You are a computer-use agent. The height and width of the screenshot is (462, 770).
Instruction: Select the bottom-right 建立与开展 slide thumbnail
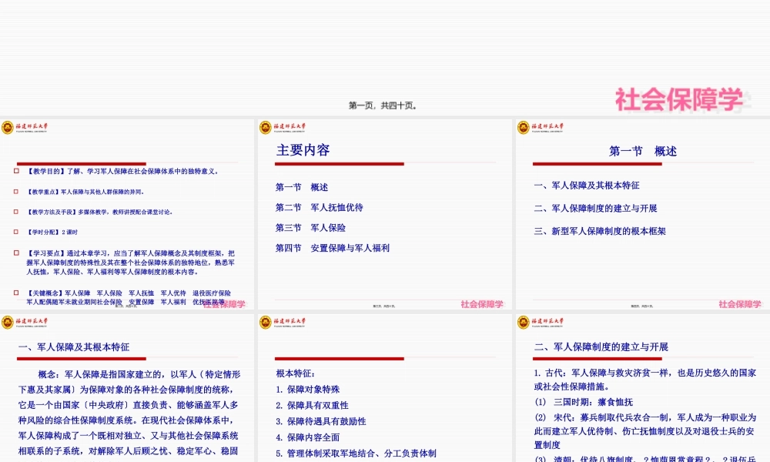(x=641, y=385)
